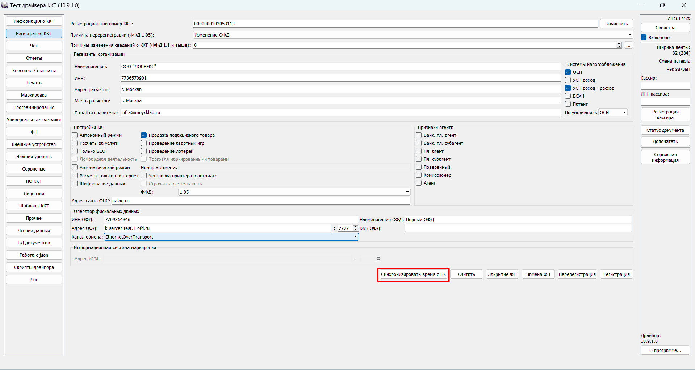
Task: Check the Комиссионер agent option
Action: [419, 175]
